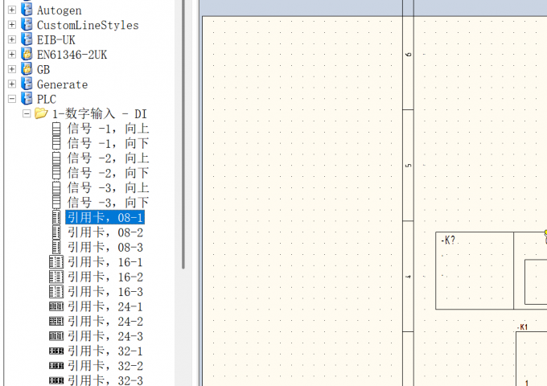Select the 引用卡, 08-2 entry

[105, 232]
